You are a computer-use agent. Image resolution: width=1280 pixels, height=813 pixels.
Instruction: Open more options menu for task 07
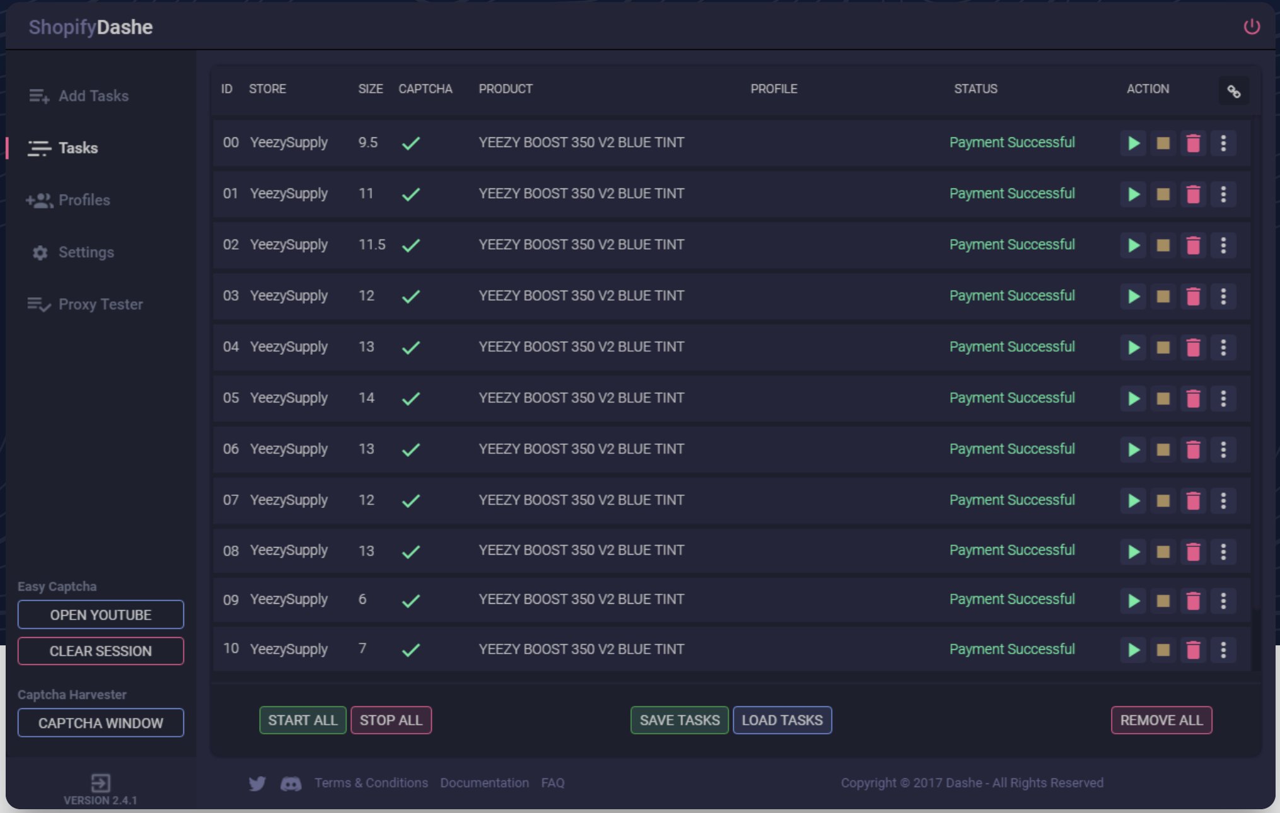[x=1223, y=500]
